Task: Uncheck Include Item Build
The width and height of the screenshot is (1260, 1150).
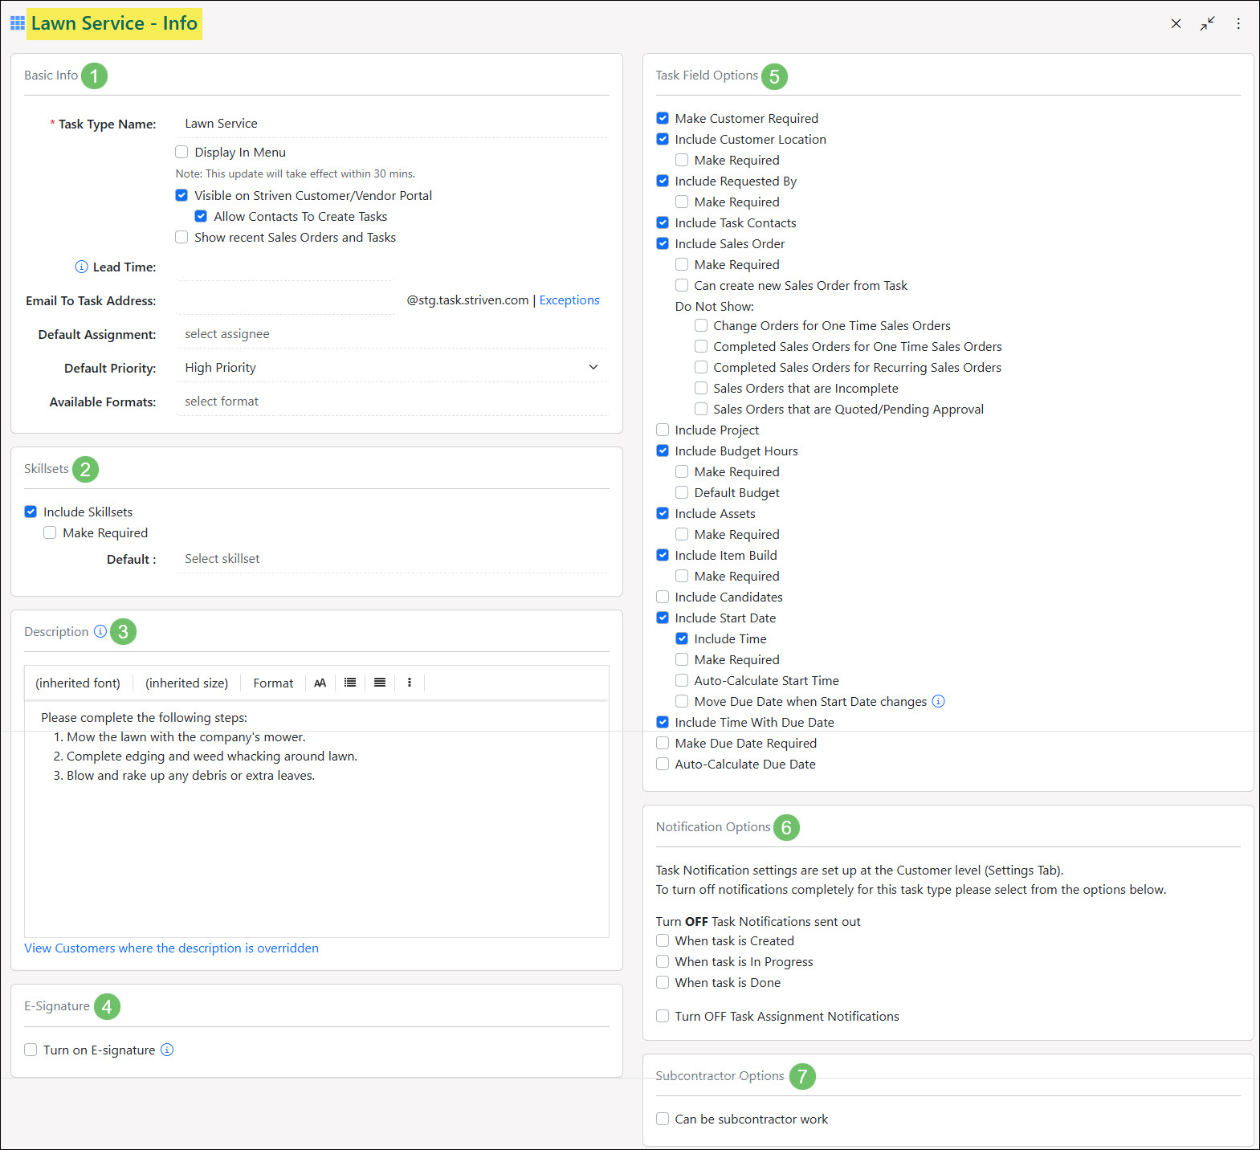Action: coord(663,555)
